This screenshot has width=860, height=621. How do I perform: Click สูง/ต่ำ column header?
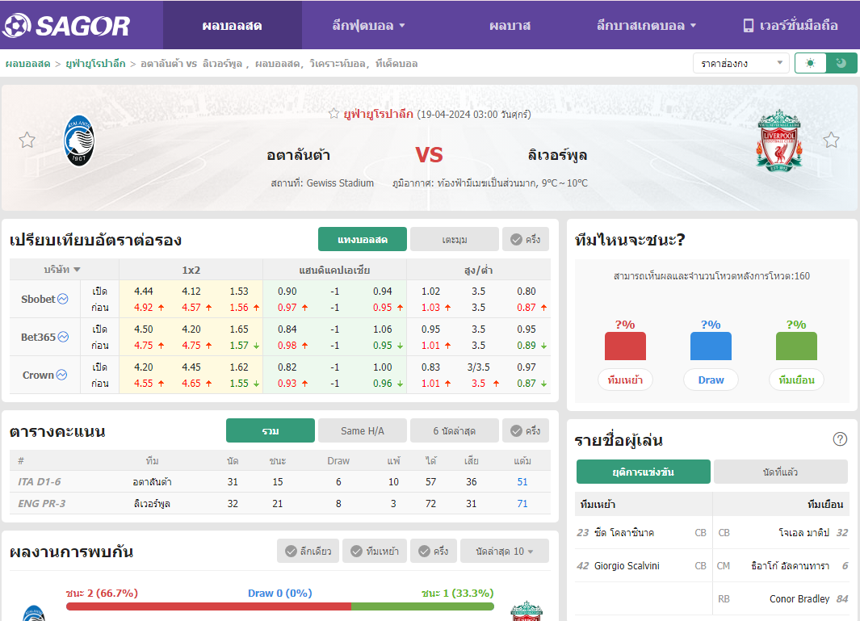point(478,270)
